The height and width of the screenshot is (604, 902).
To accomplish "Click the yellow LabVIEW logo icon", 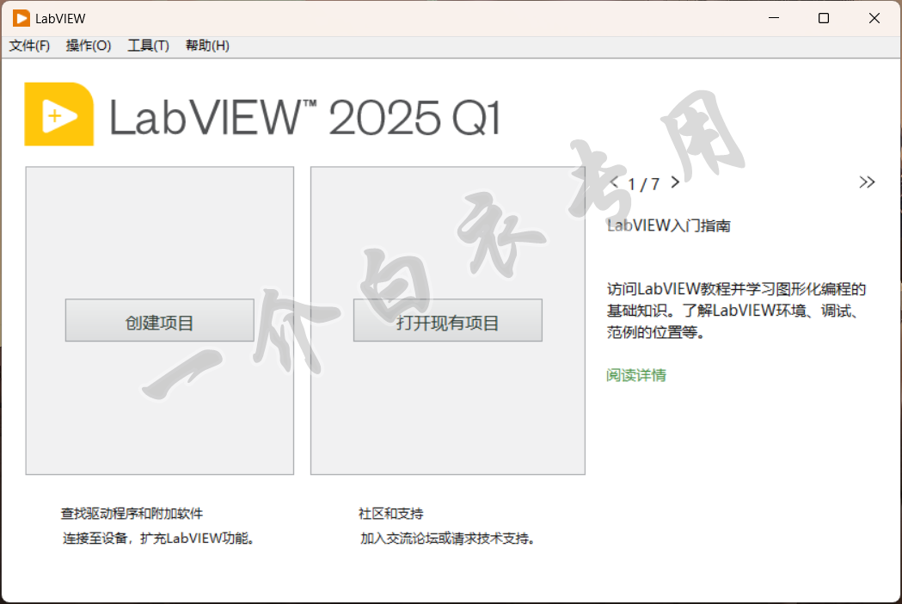I will pos(58,114).
